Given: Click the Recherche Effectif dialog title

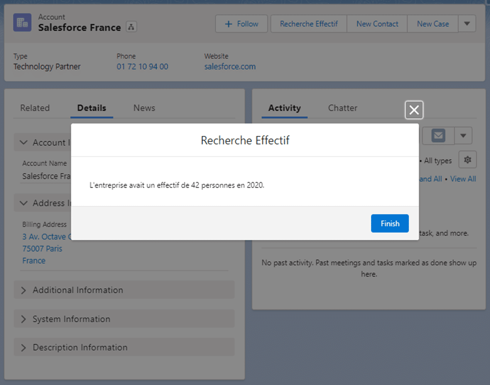Looking at the screenshot, I should pyautogui.click(x=245, y=140).
